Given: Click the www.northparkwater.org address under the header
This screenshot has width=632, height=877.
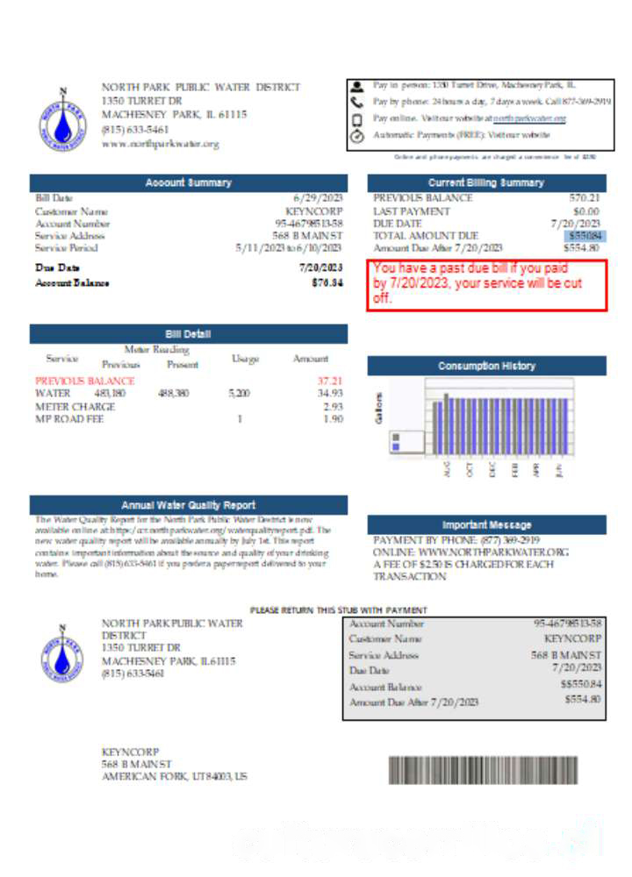Looking at the screenshot, I should tap(161, 144).
